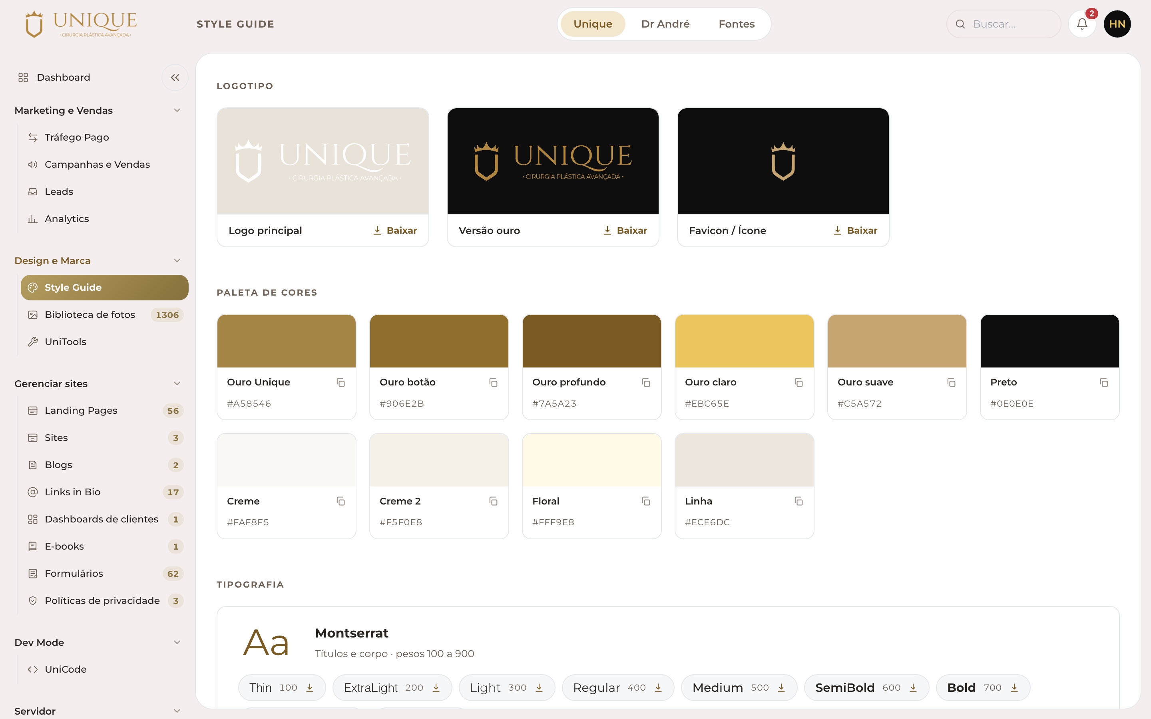This screenshot has width=1151, height=719.
Task: Copy the Linha color code
Action: 799,501
